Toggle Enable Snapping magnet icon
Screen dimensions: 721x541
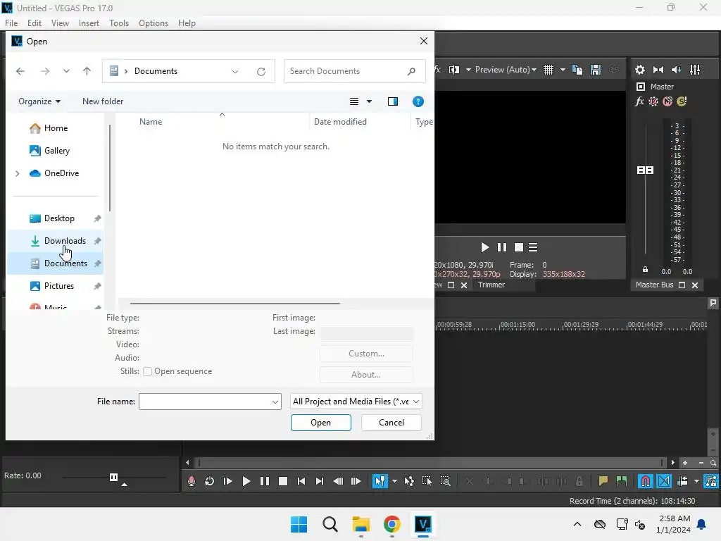[x=646, y=481]
